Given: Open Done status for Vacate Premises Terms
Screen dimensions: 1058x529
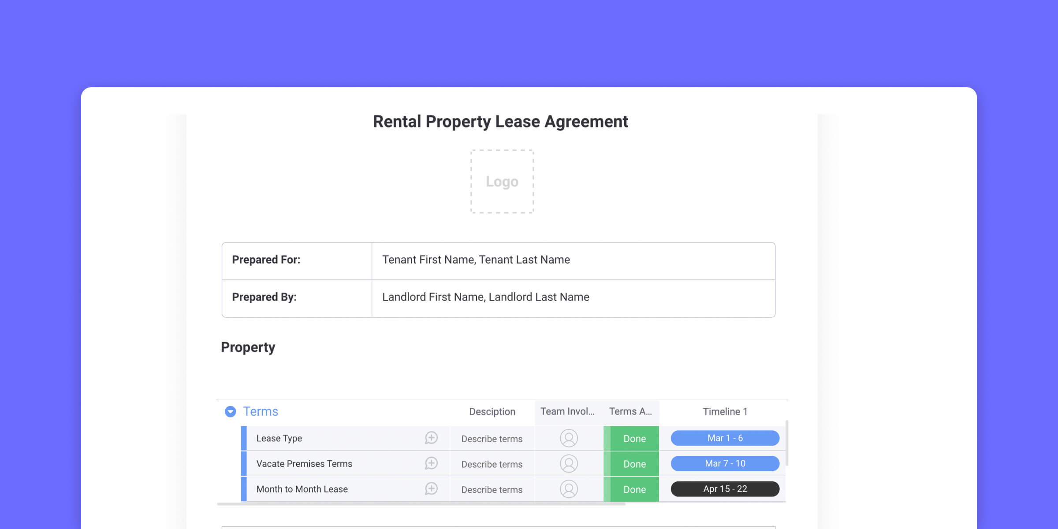Looking at the screenshot, I should [x=634, y=464].
